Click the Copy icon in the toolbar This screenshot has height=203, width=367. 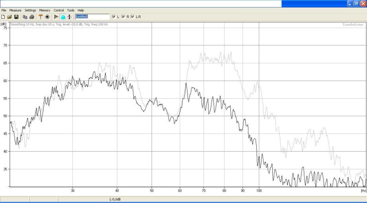[25, 17]
